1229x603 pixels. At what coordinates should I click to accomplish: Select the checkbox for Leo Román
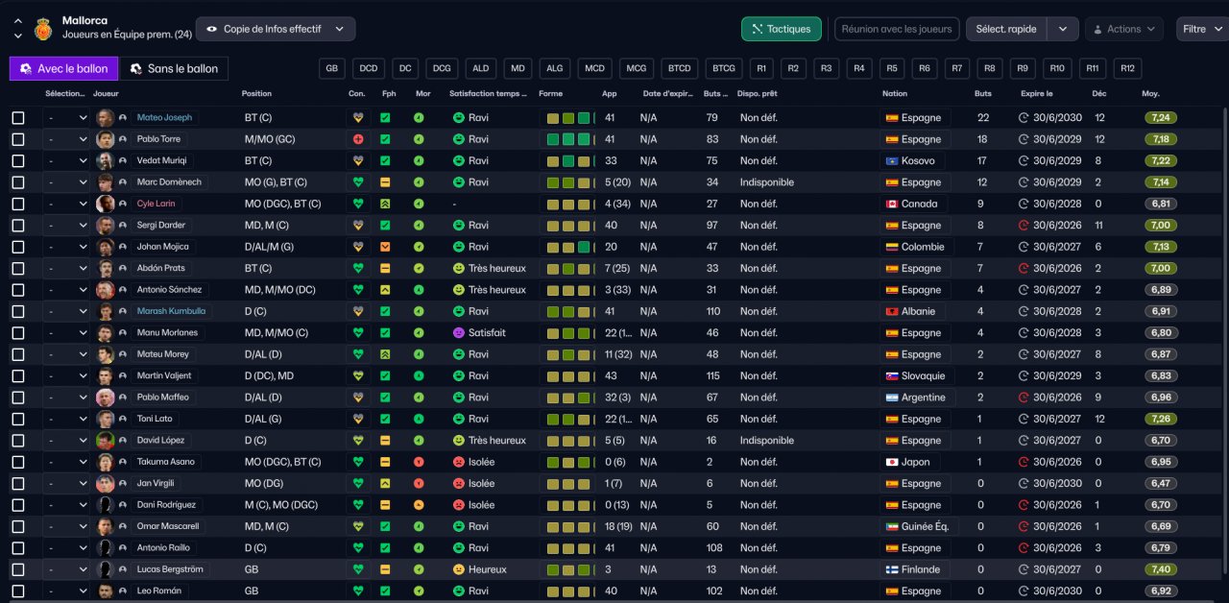coord(18,591)
